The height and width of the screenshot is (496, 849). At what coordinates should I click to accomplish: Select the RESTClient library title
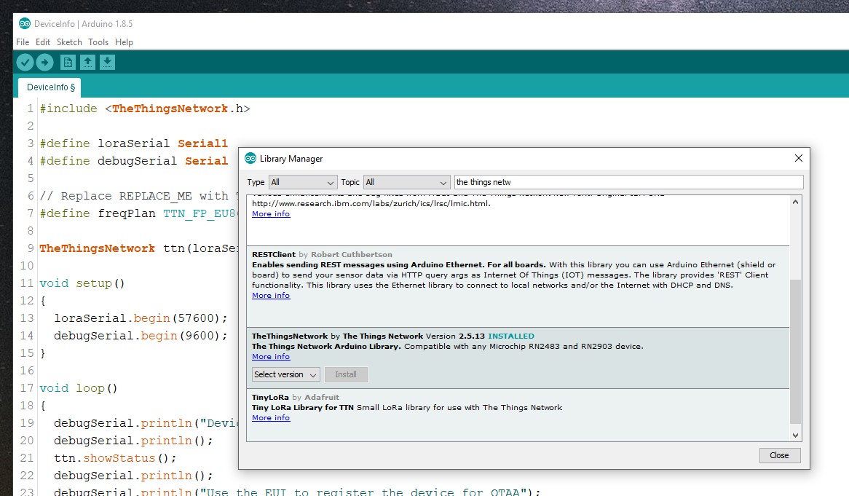274,254
